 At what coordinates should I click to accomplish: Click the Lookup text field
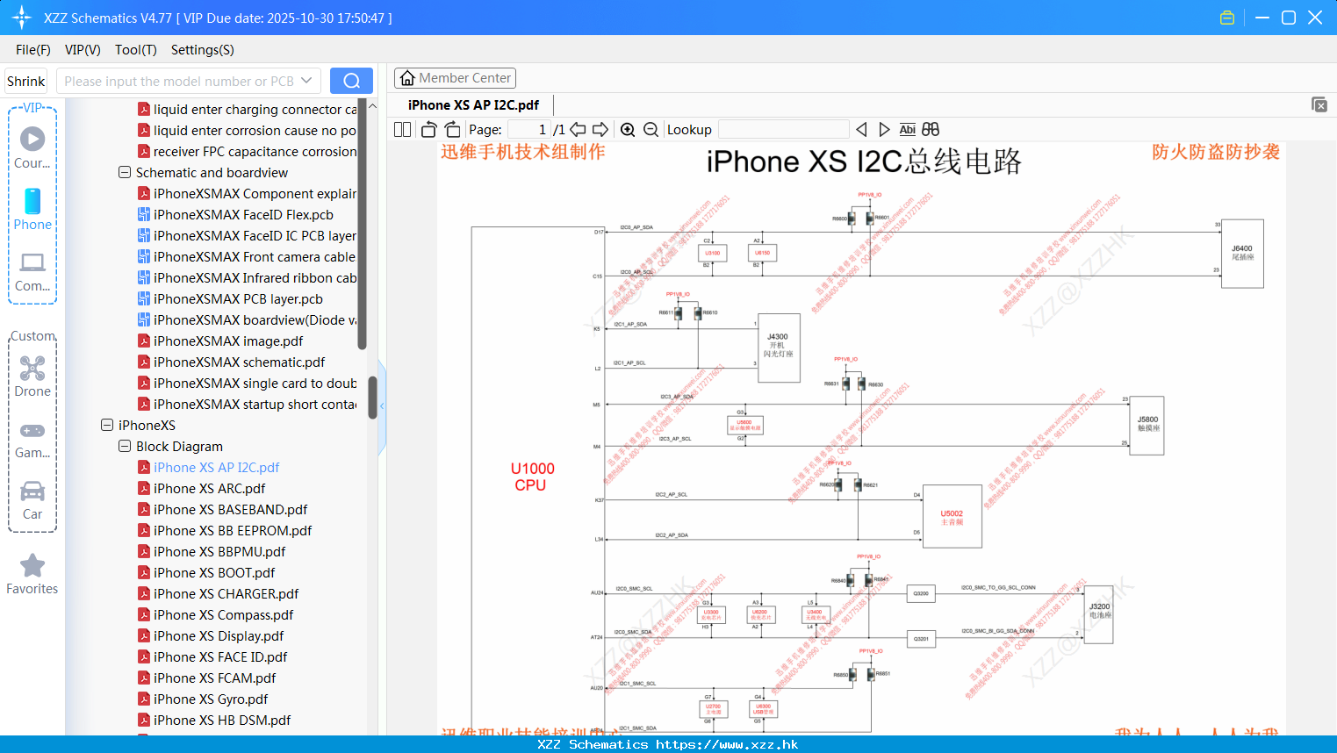tap(783, 130)
